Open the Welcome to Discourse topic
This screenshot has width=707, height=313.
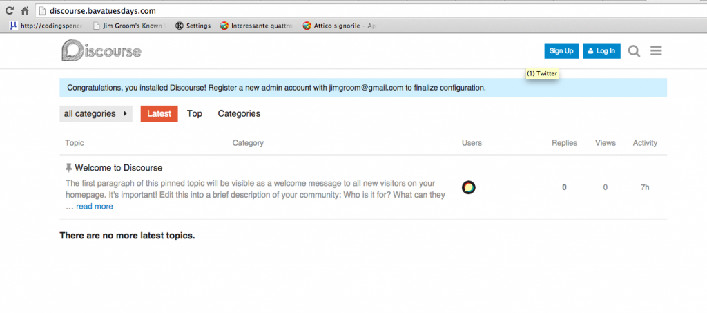tap(119, 168)
